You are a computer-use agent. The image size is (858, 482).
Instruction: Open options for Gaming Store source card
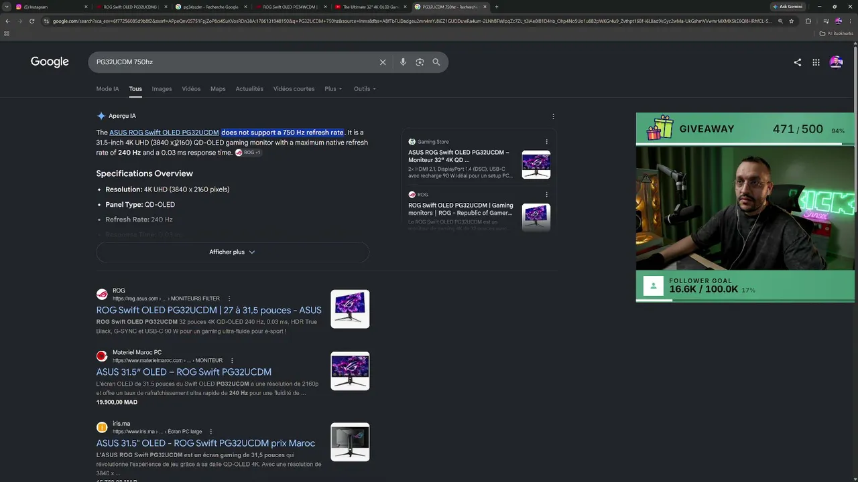(x=546, y=142)
